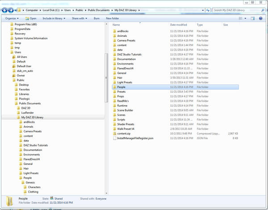Click the Props folder icon in file list
The height and width of the screenshot is (210, 268).
[x=114, y=96]
